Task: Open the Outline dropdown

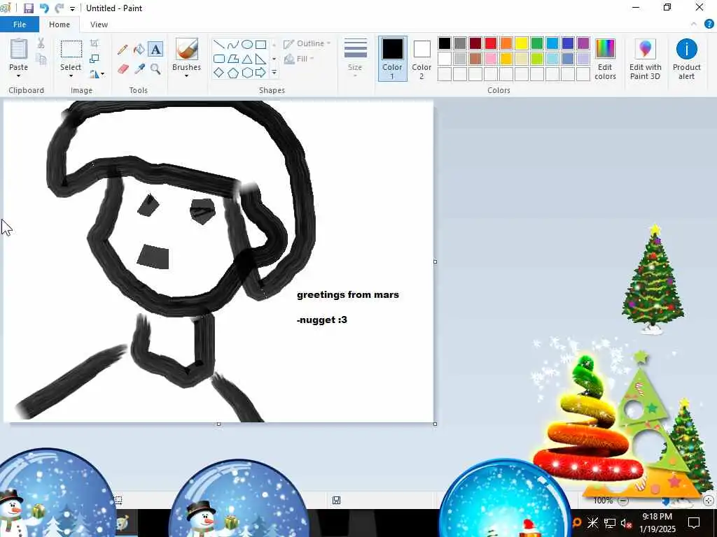Action: [x=307, y=44]
